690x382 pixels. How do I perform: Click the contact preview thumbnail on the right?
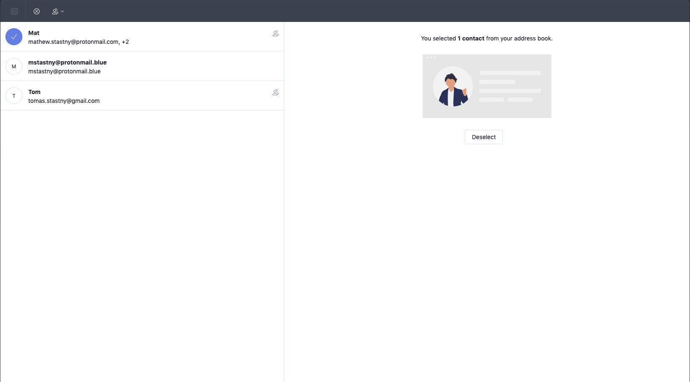coord(486,86)
